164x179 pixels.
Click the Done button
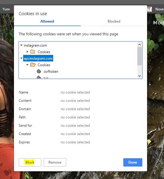click(x=133, y=162)
